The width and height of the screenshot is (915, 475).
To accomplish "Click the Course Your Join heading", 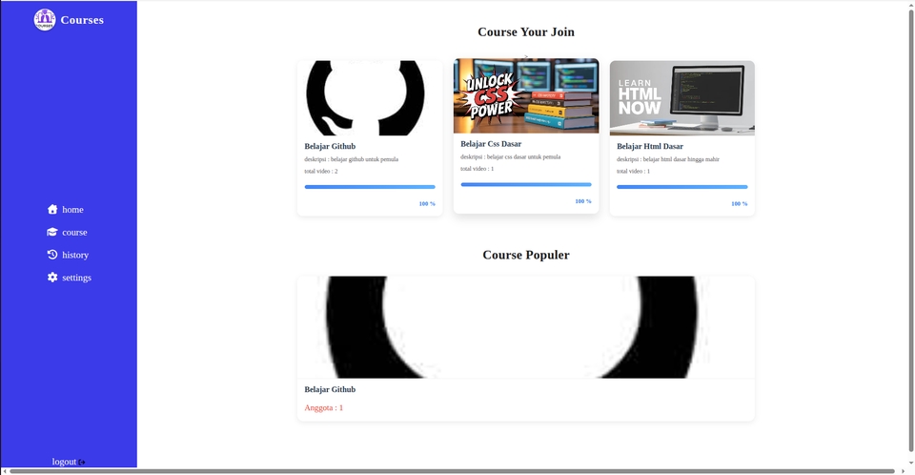I will (x=526, y=31).
